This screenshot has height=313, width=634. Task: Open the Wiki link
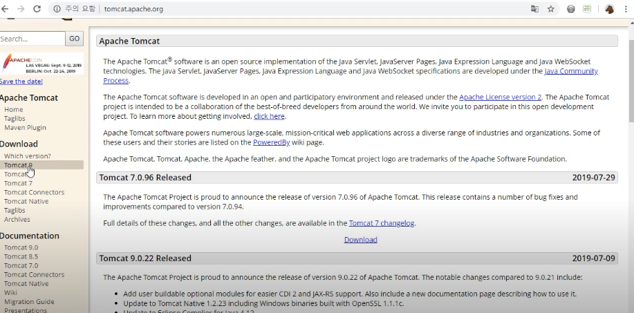click(x=10, y=293)
